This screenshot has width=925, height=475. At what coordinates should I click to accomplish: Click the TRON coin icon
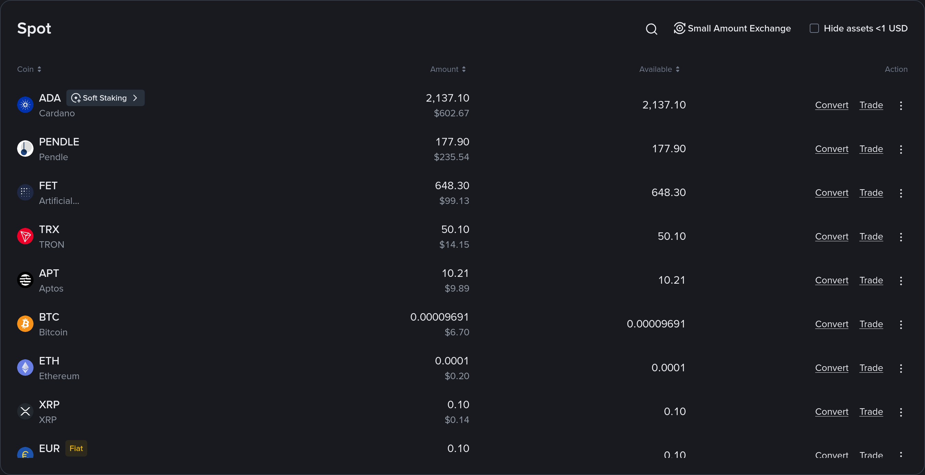click(25, 236)
